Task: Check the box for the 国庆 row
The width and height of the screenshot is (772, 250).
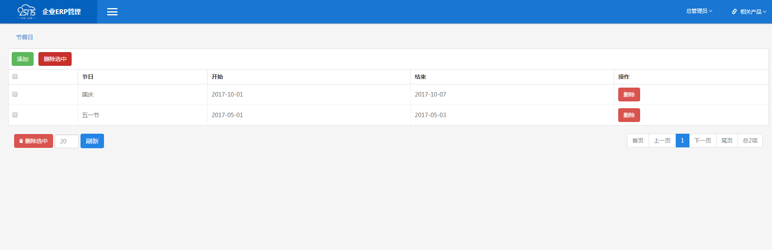Action: coord(15,94)
